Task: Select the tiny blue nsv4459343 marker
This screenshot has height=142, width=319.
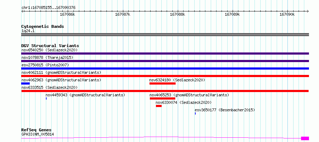Action: pos(46,98)
